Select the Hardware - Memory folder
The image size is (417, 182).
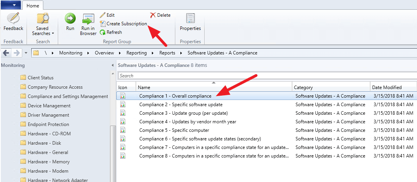click(x=48, y=162)
